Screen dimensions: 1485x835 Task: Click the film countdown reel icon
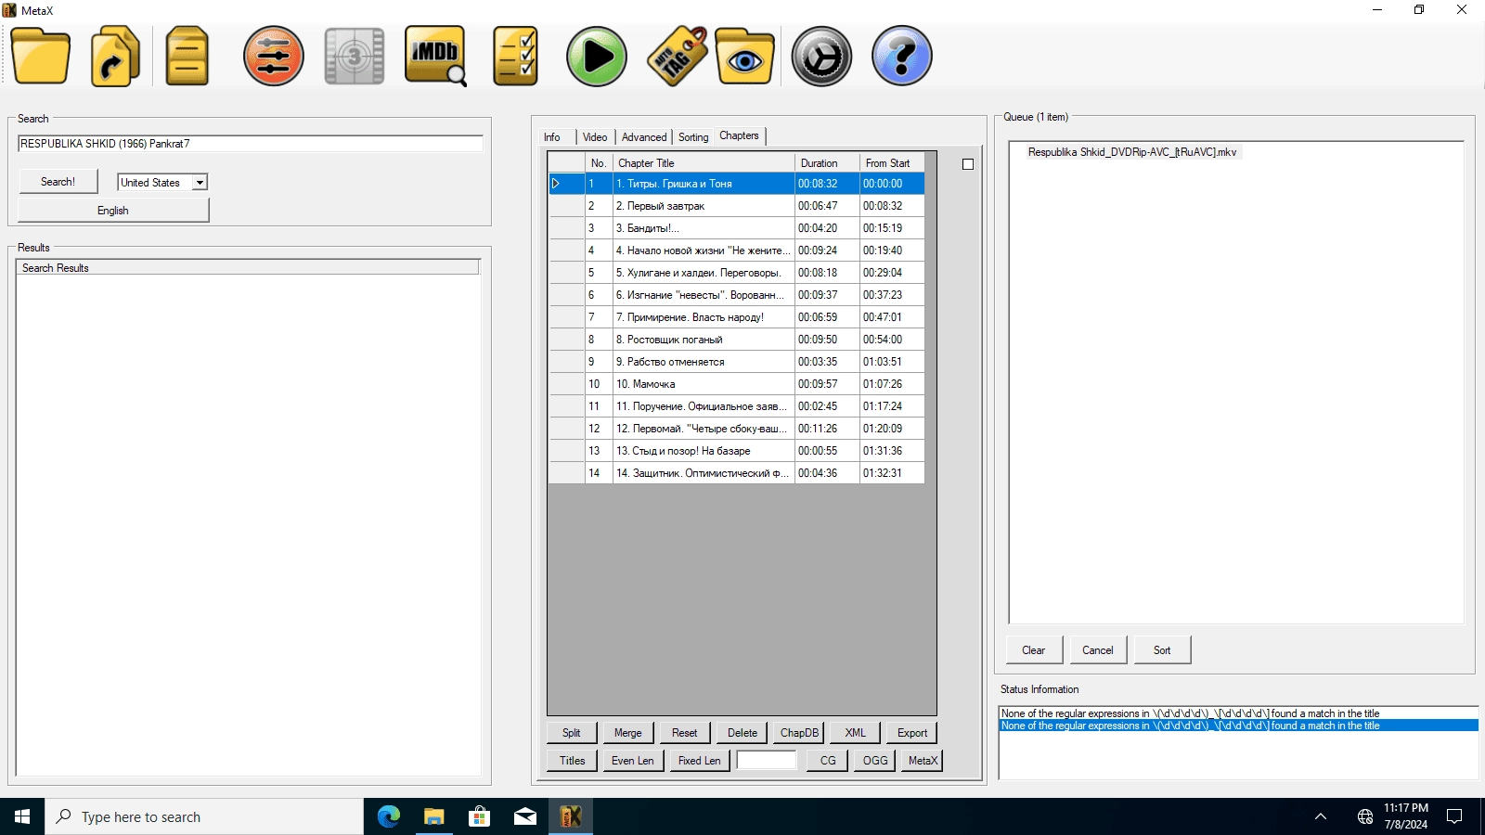click(355, 57)
